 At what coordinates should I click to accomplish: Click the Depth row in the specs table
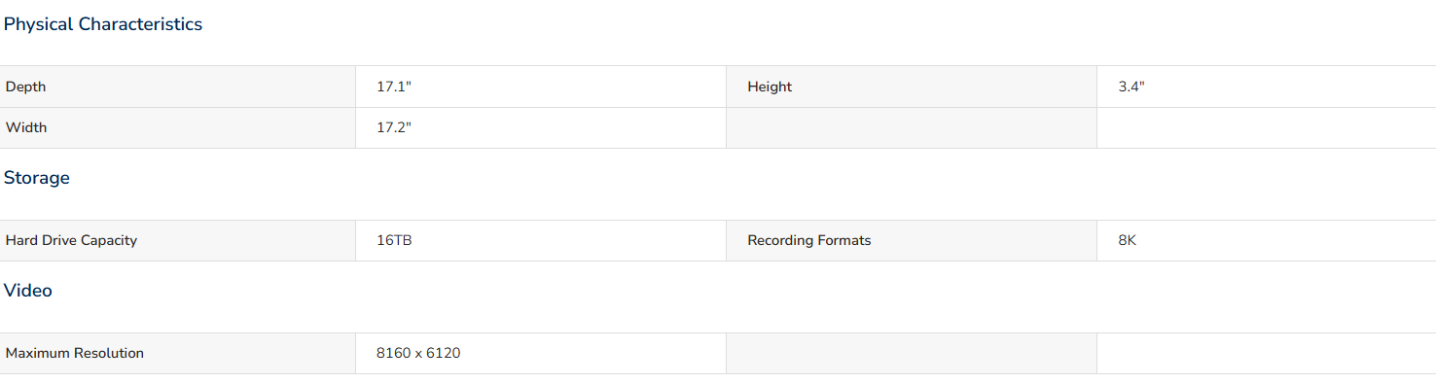click(718, 87)
